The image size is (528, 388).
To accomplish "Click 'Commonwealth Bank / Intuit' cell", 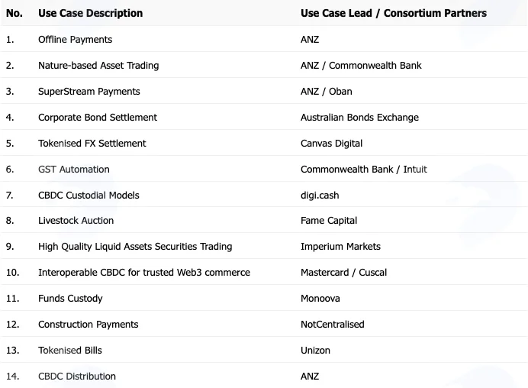I will point(364,170).
